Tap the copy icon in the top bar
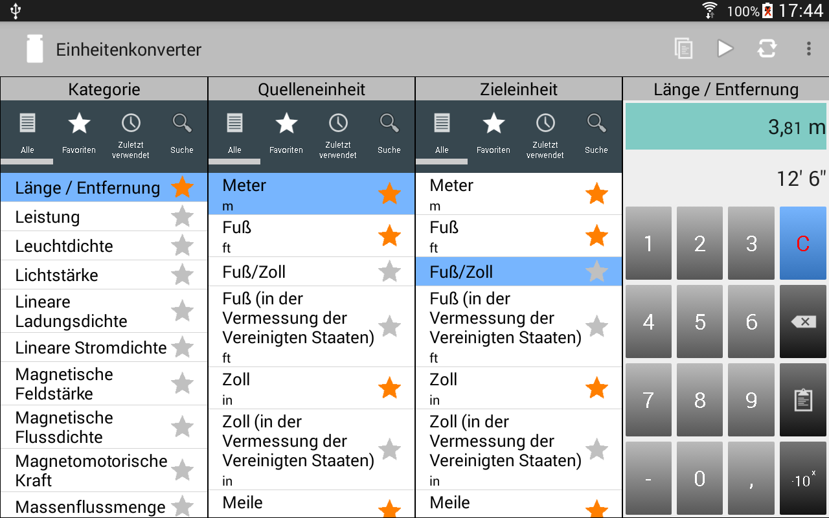The image size is (829, 518). point(683,49)
